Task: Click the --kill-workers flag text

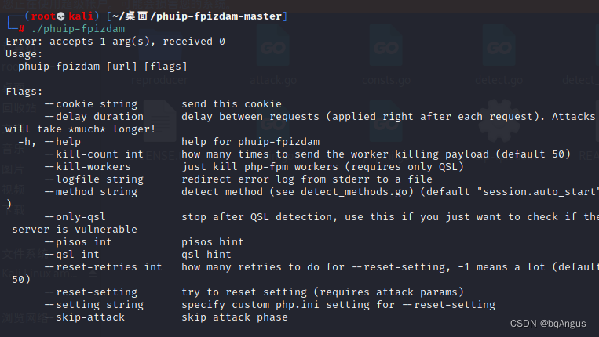Action: (87, 167)
